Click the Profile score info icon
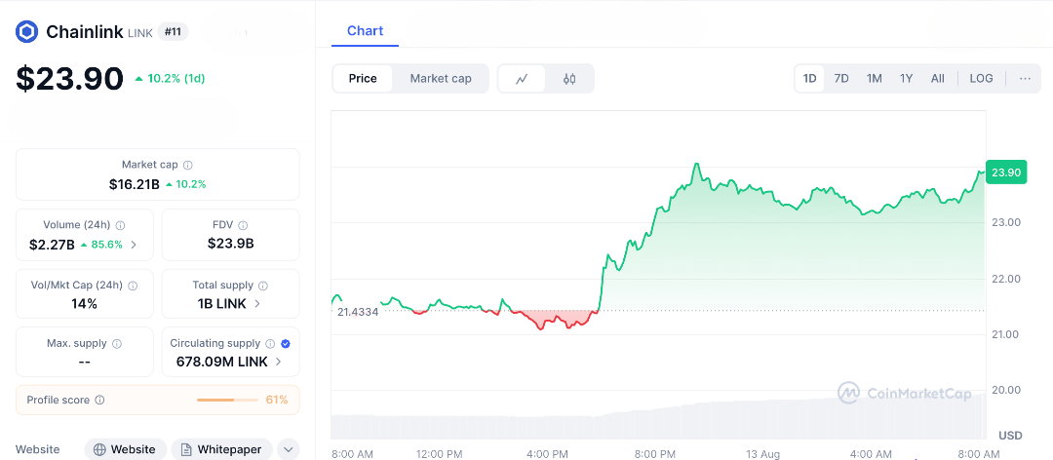Image resolution: width=1053 pixels, height=460 pixels. pos(99,401)
